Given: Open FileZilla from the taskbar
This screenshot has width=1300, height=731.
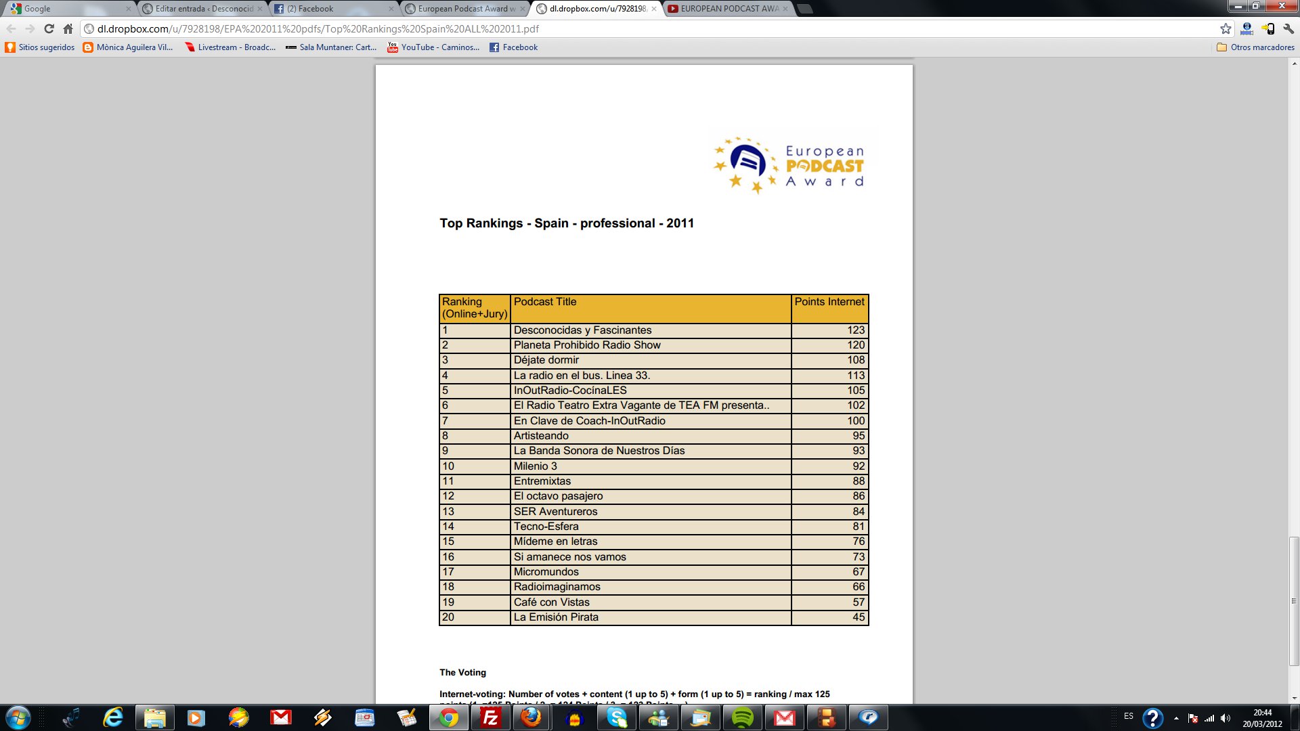Looking at the screenshot, I should point(490,717).
